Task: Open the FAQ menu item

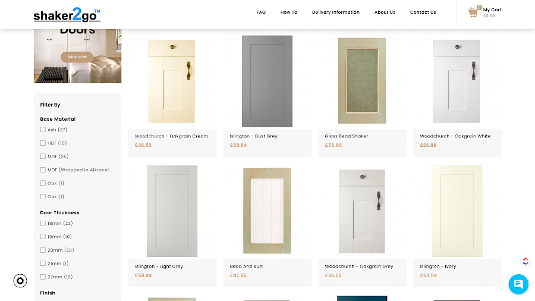Action: 261,12
